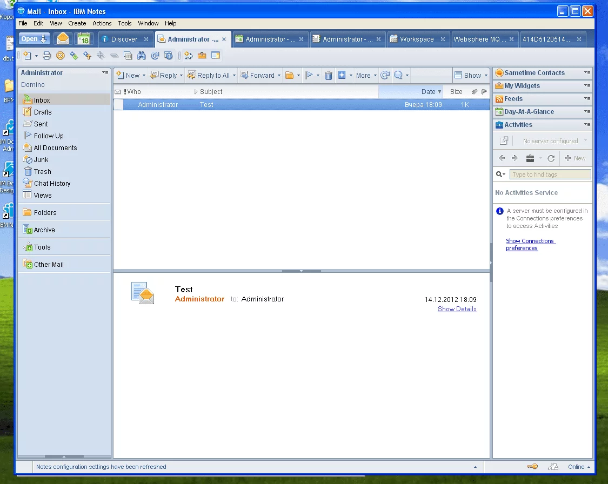Click the Stop (orange X) toolbar icon
The height and width of the screenshot is (484, 608).
click(61, 55)
